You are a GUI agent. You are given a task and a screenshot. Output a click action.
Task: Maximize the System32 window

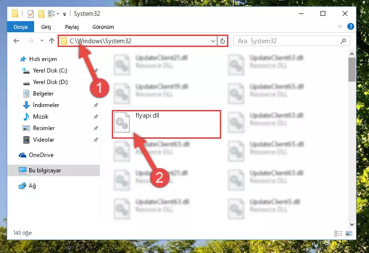(x=323, y=13)
